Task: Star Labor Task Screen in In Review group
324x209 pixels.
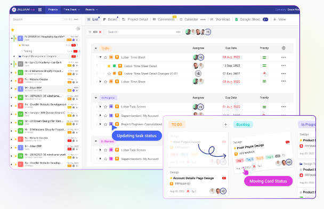Action: coord(106,150)
